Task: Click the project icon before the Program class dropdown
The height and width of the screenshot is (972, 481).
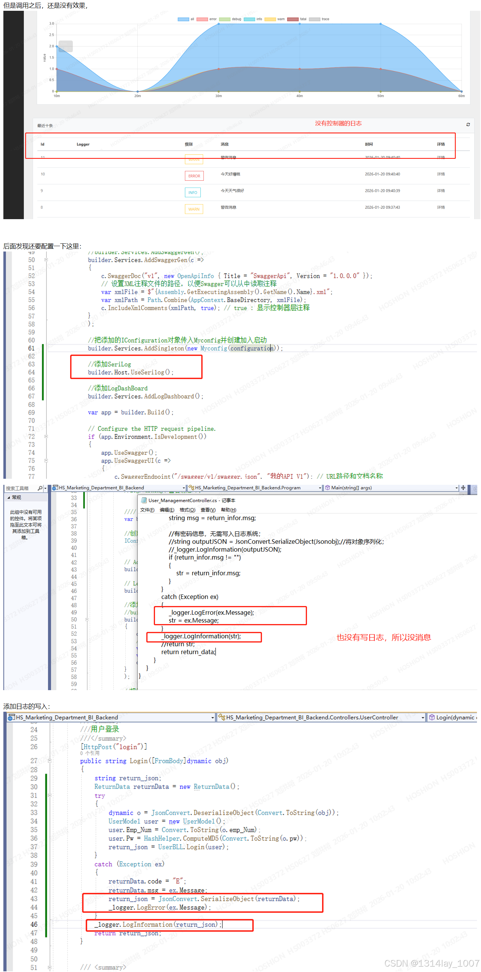Action: pos(55,488)
